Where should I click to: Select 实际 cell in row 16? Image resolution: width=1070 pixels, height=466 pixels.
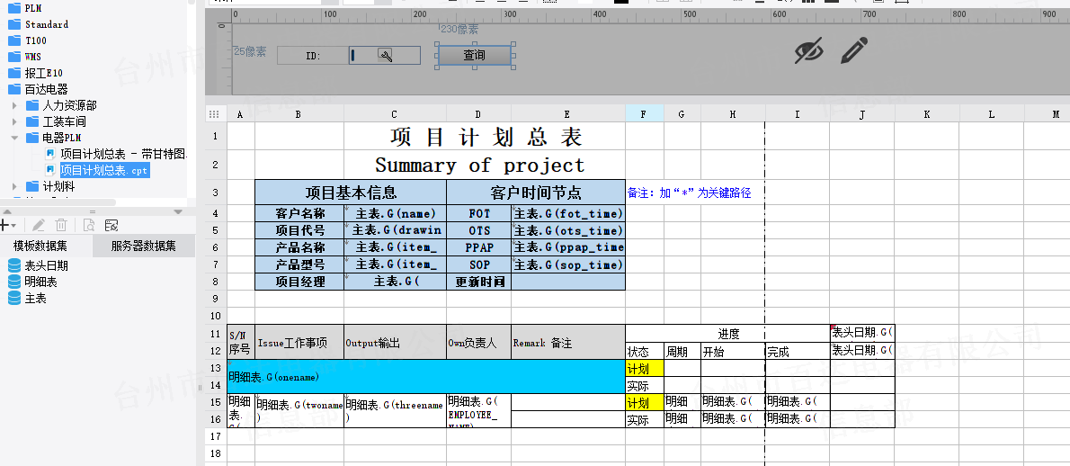pyautogui.click(x=644, y=419)
